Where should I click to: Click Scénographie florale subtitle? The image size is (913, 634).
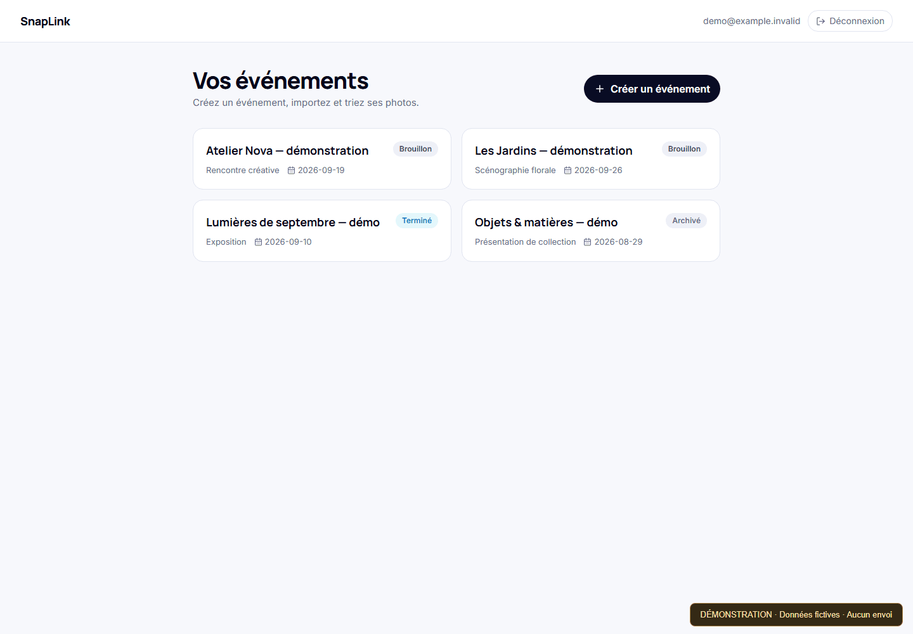pyautogui.click(x=515, y=170)
